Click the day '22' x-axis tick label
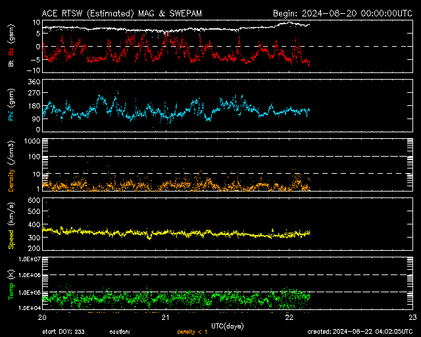 289,317
